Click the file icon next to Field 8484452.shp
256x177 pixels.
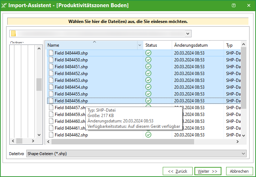51,73
